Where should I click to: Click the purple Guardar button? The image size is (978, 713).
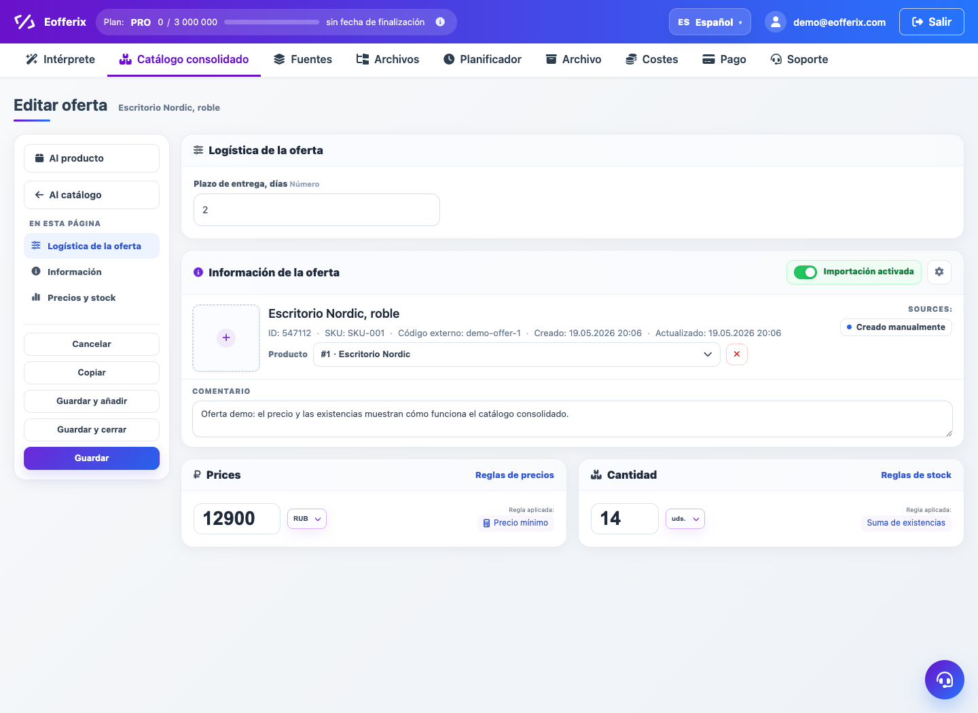click(x=92, y=458)
